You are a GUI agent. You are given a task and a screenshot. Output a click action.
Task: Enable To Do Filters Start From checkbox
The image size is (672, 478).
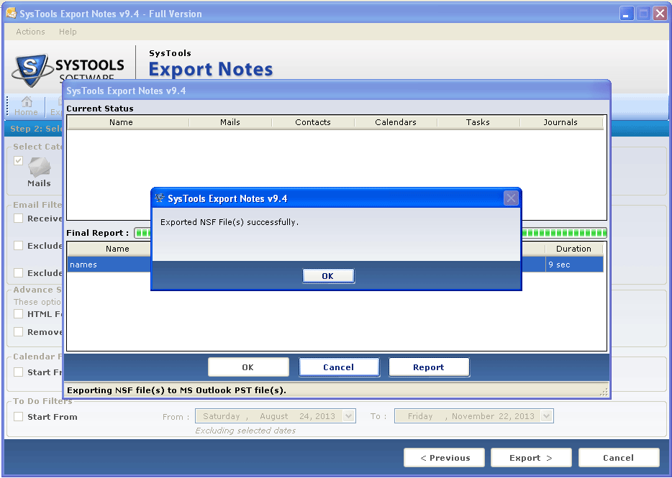[19, 417]
